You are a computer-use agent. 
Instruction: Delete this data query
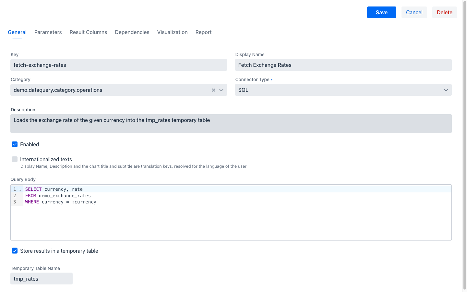pos(445,12)
